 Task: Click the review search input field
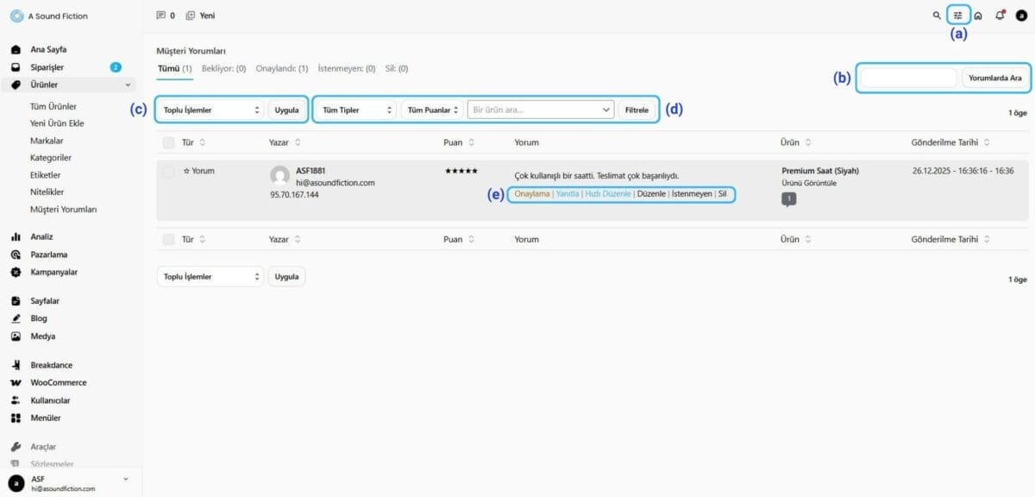click(908, 78)
